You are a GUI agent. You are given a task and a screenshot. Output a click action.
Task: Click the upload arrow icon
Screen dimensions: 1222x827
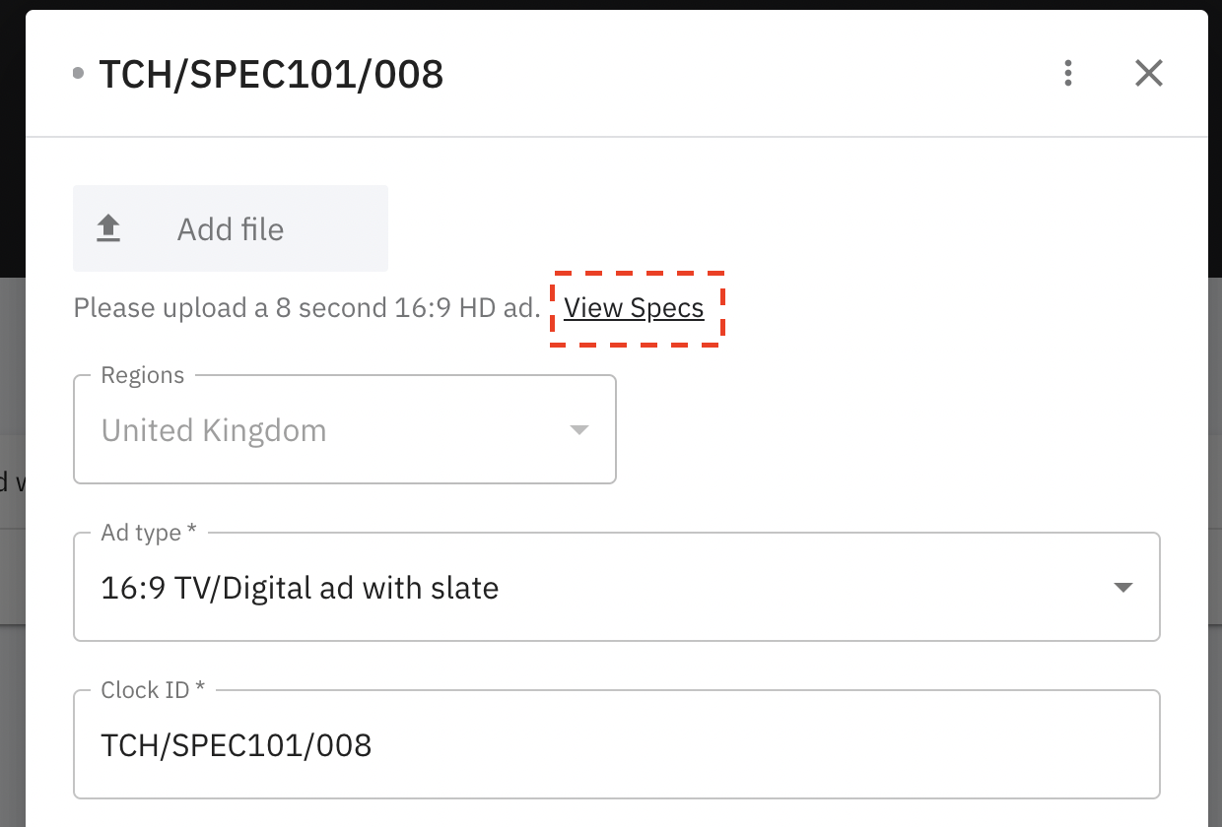108,228
